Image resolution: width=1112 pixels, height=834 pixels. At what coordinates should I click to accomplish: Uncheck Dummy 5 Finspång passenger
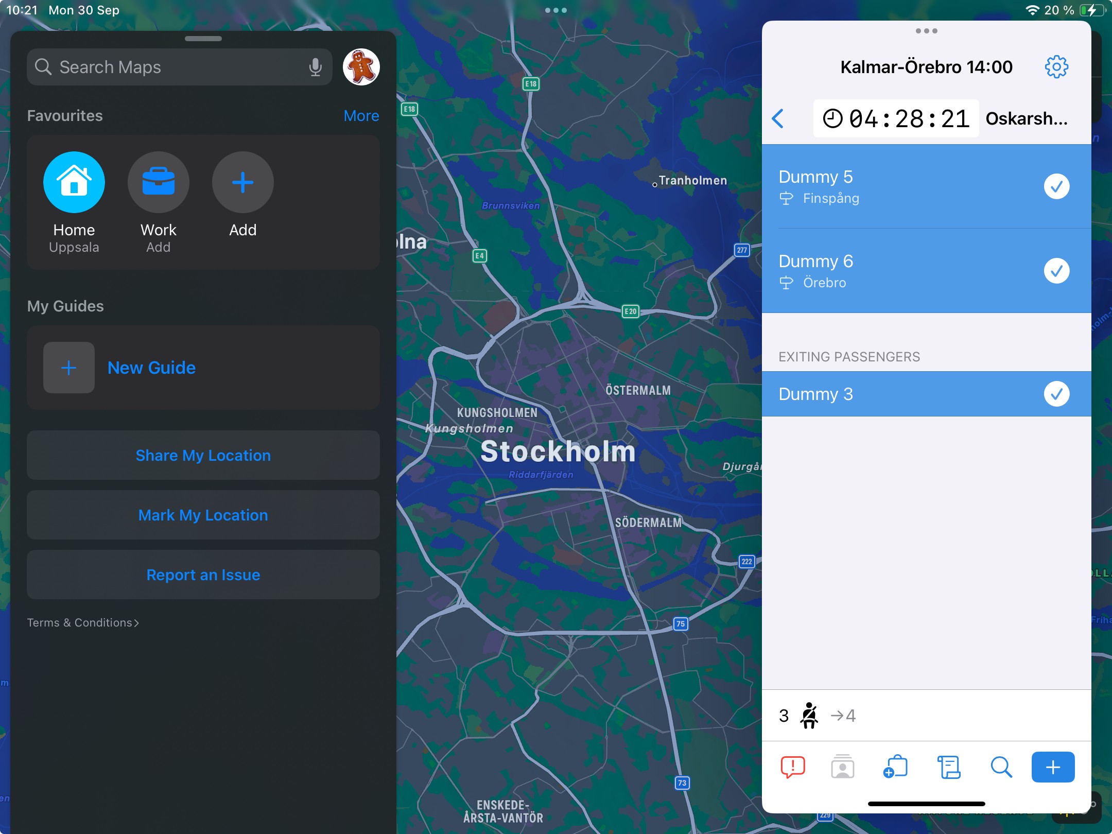1056,186
